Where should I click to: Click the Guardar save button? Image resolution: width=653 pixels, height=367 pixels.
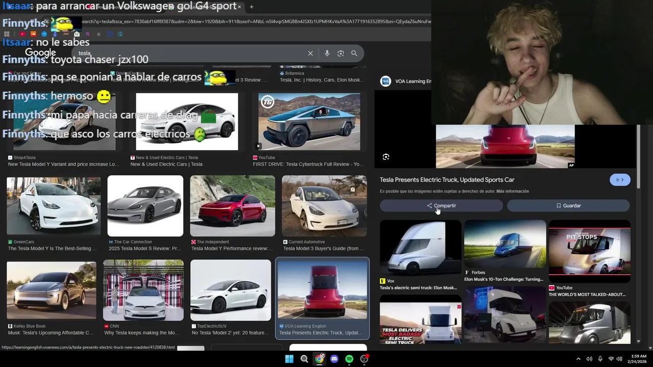coord(568,205)
